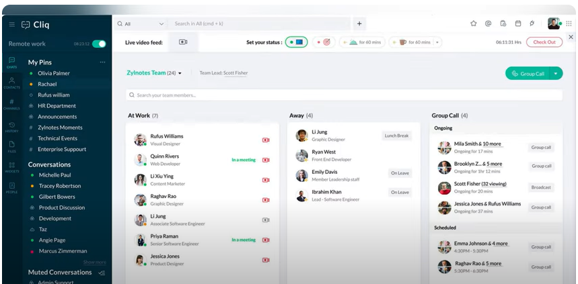This screenshot has height=284, width=578.
Task: Toggle the Remote work switch
Action: coord(99,44)
